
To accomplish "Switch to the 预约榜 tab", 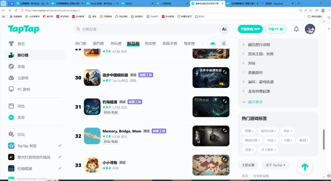I will (98, 44).
